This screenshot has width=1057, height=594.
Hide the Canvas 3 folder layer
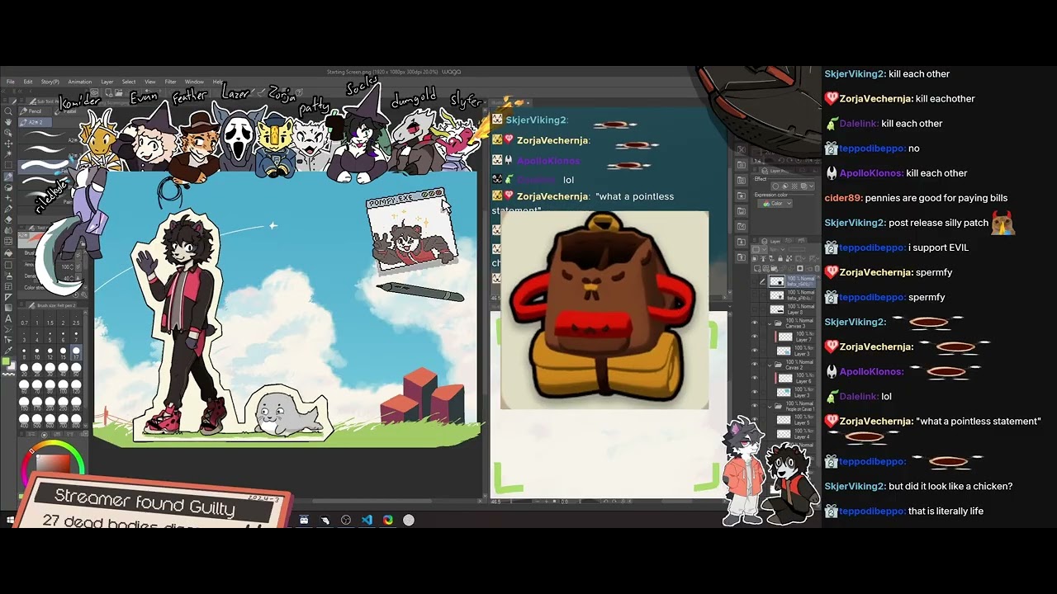pyautogui.click(x=754, y=323)
